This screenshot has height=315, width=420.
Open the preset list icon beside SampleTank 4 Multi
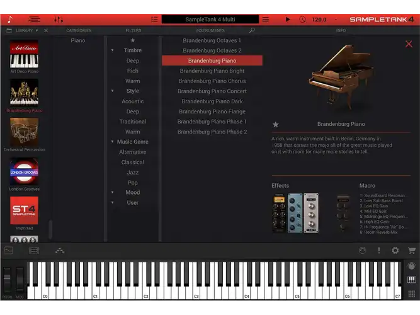pos(154,20)
